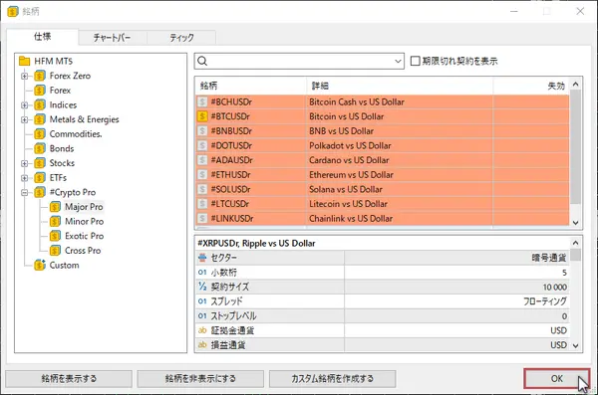Click the カスタム銘柄を作成する button
The height and width of the screenshot is (395, 598).
(x=332, y=379)
